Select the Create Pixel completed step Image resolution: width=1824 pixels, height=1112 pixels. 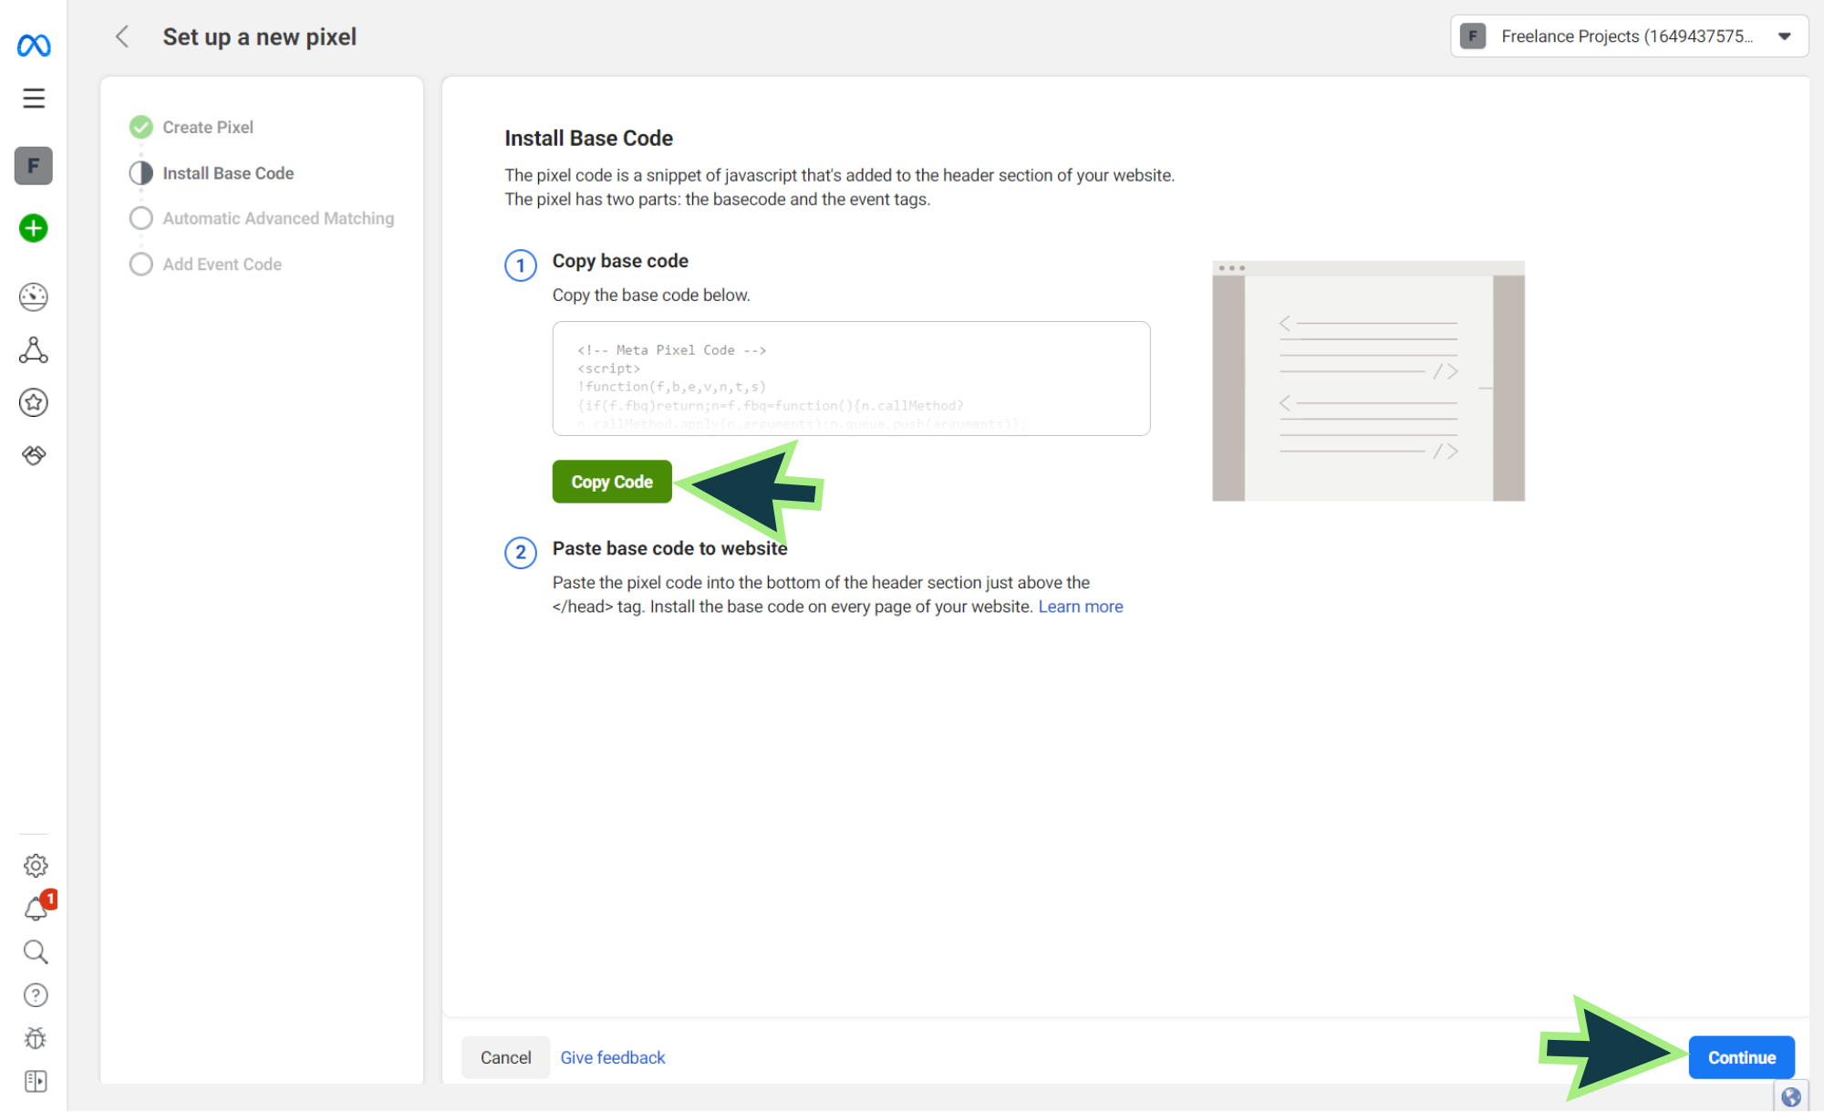207,127
